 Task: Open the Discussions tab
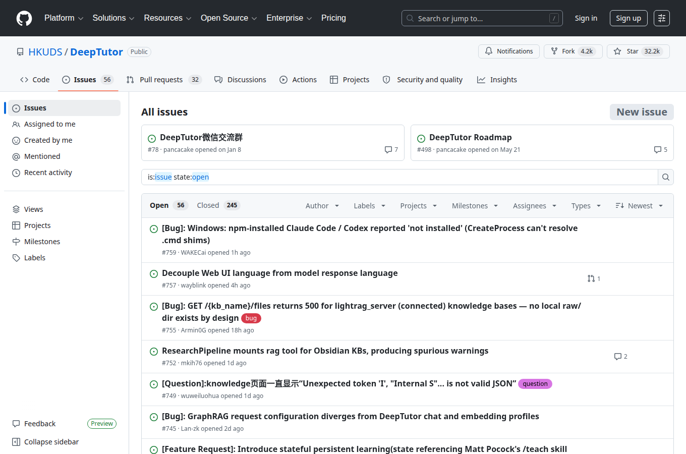point(240,80)
